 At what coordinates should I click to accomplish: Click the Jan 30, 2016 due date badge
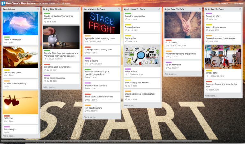(x=50, y=81)
